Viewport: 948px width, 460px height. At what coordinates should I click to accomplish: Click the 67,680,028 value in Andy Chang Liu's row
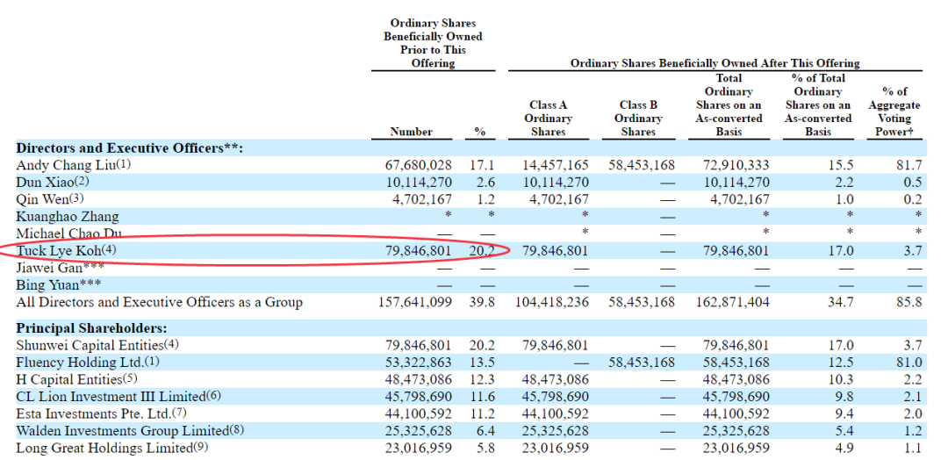coord(419,165)
